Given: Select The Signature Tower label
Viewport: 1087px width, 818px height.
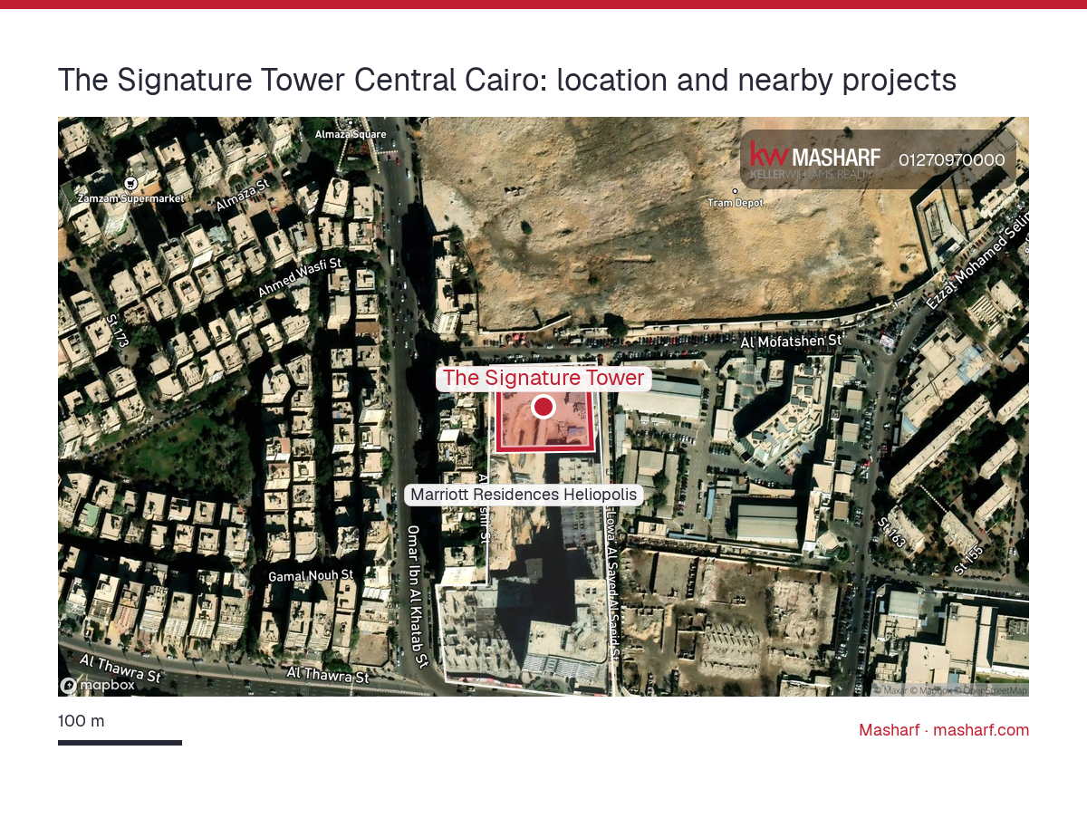Looking at the screenshot, I should coord(543,378).
